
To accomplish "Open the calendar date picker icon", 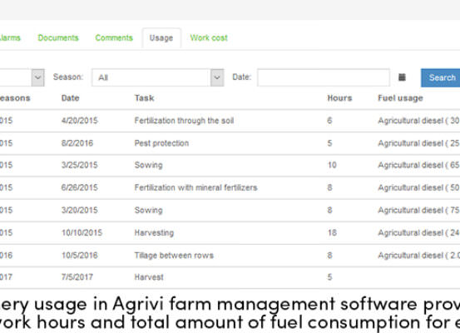I will (x=402, y=77).
